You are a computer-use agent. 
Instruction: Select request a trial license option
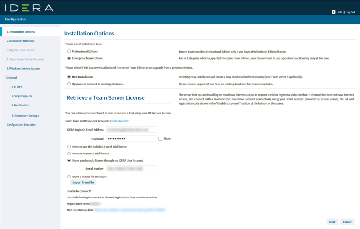(x=69, y=154)
